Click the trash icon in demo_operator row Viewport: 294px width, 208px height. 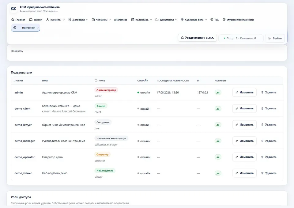262,157
